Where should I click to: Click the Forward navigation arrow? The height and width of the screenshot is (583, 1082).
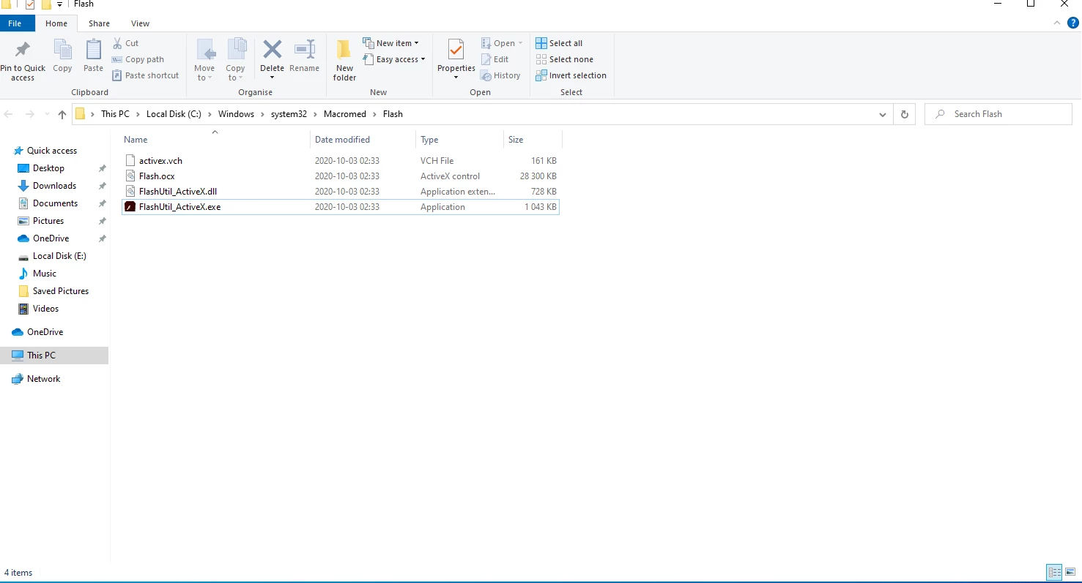30,114
